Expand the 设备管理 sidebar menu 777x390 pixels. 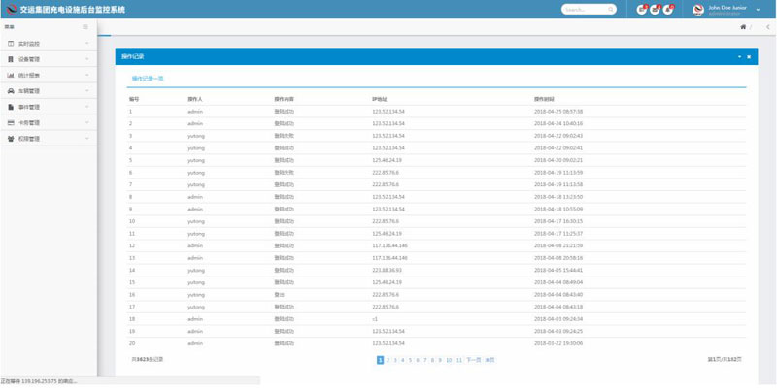pyautogui.click(x=49, y=59)
